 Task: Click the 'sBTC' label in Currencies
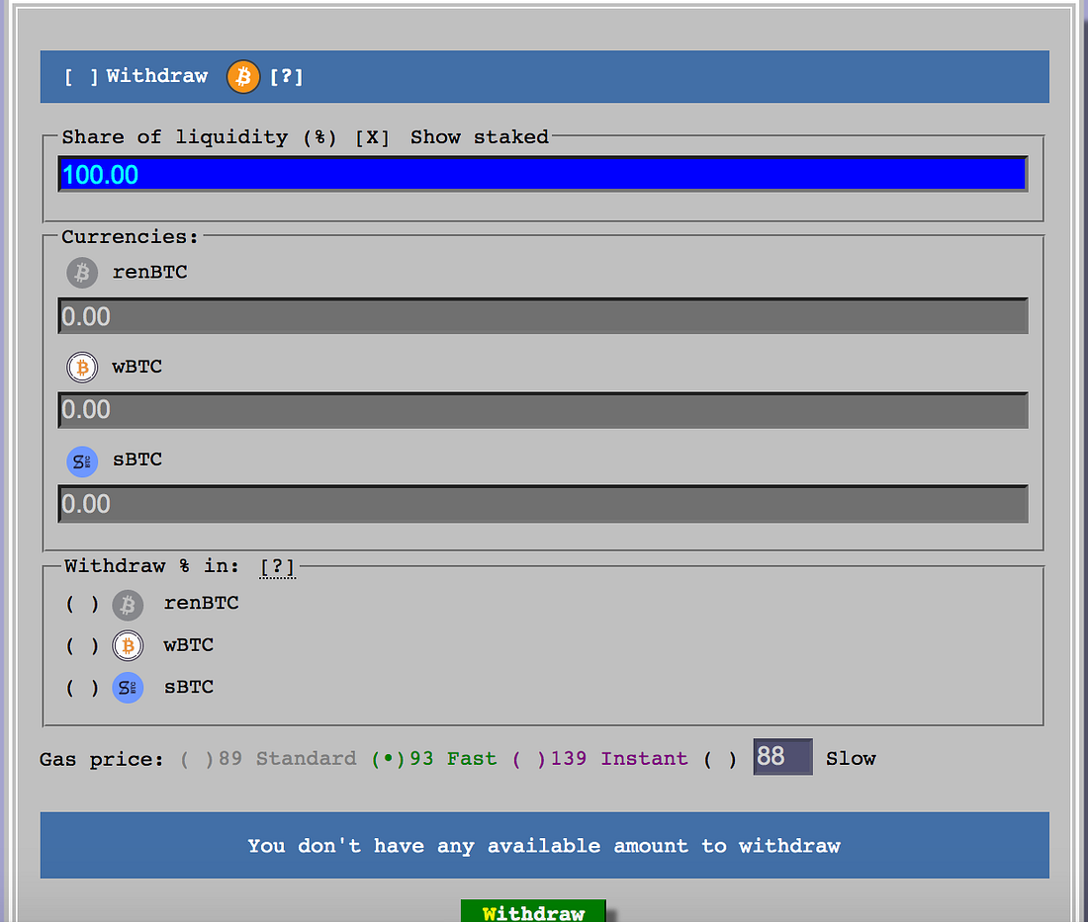(x=137, y=459)
